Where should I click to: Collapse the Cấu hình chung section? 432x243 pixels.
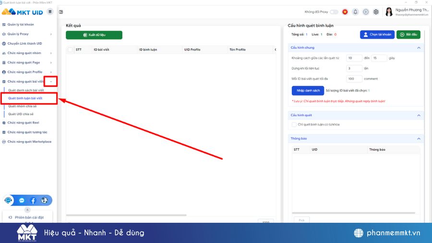419,48
